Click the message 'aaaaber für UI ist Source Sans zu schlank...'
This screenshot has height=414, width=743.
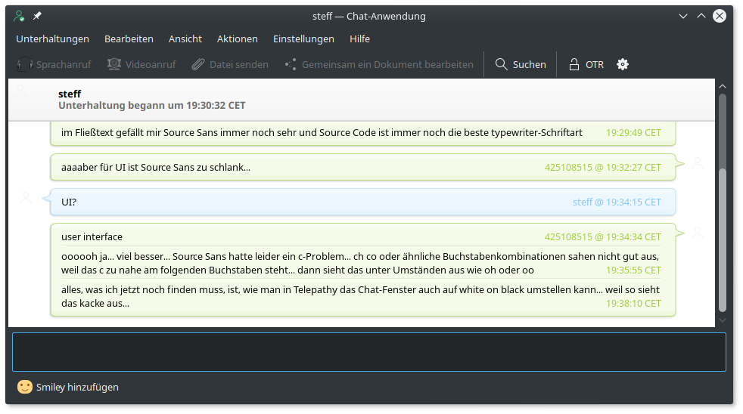pos(156,168)
